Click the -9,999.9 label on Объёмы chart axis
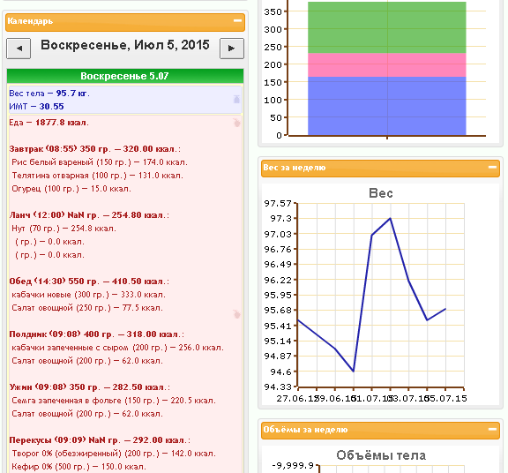The width and height of the screenshot is (508, 473). pos(293,466)
